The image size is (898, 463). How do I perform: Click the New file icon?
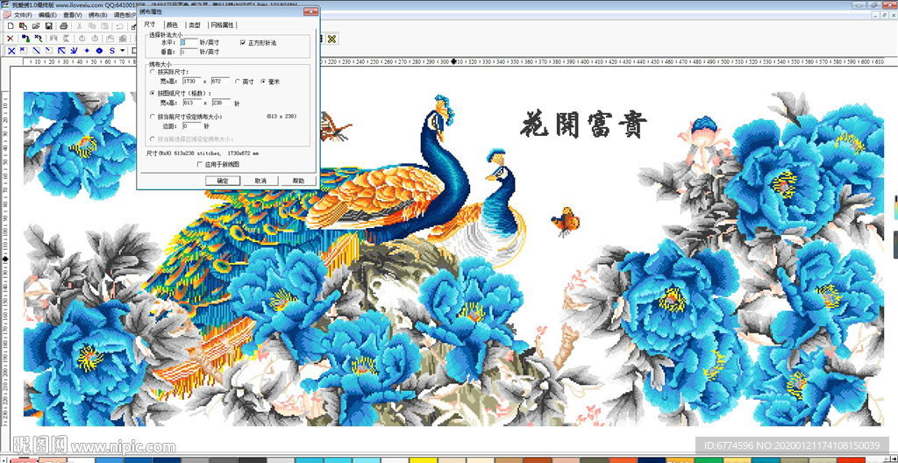(x=11, y=25)
